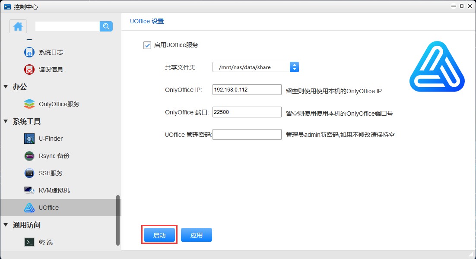Disable the 启用UOffice服务 checkbox
The width and height of the screenshot is (476, 259).
(147, 45)
